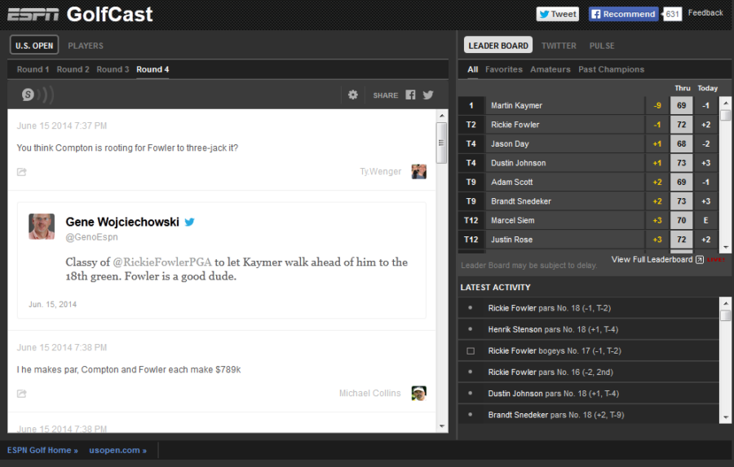The width and height of the screenshot is (734, 467).
Task: Open the ESPN Golf Home link
Action: (x=42, y=450)
